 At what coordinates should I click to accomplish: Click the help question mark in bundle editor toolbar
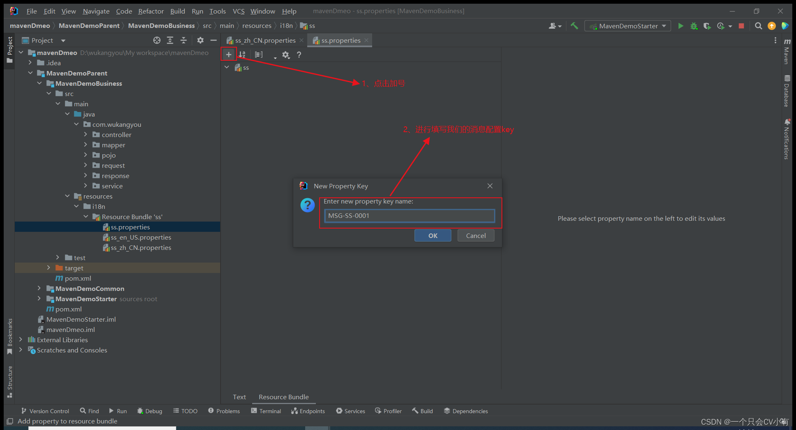(299, 55)
